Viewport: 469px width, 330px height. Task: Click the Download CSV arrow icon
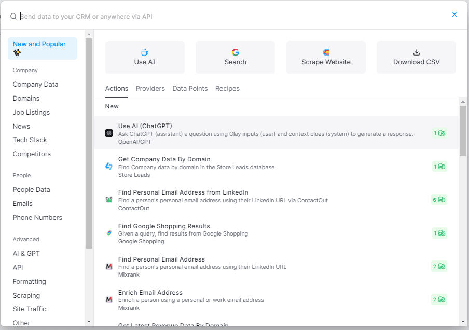click(x=417, y=52)
